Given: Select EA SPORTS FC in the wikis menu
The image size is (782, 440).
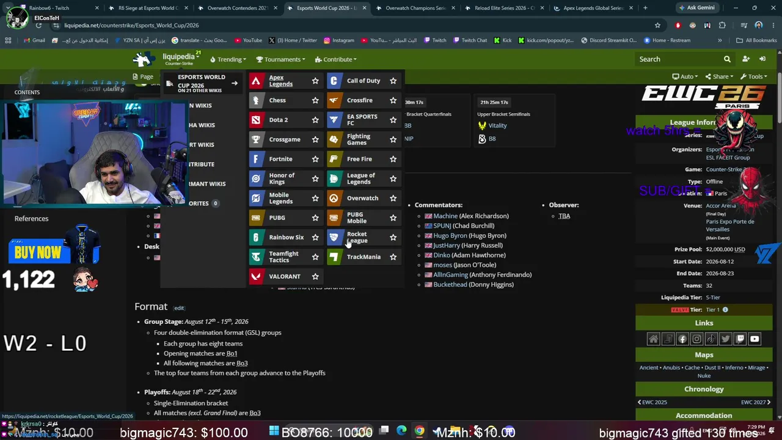Looking at the screenshot, I should click(x=362, y=120).
